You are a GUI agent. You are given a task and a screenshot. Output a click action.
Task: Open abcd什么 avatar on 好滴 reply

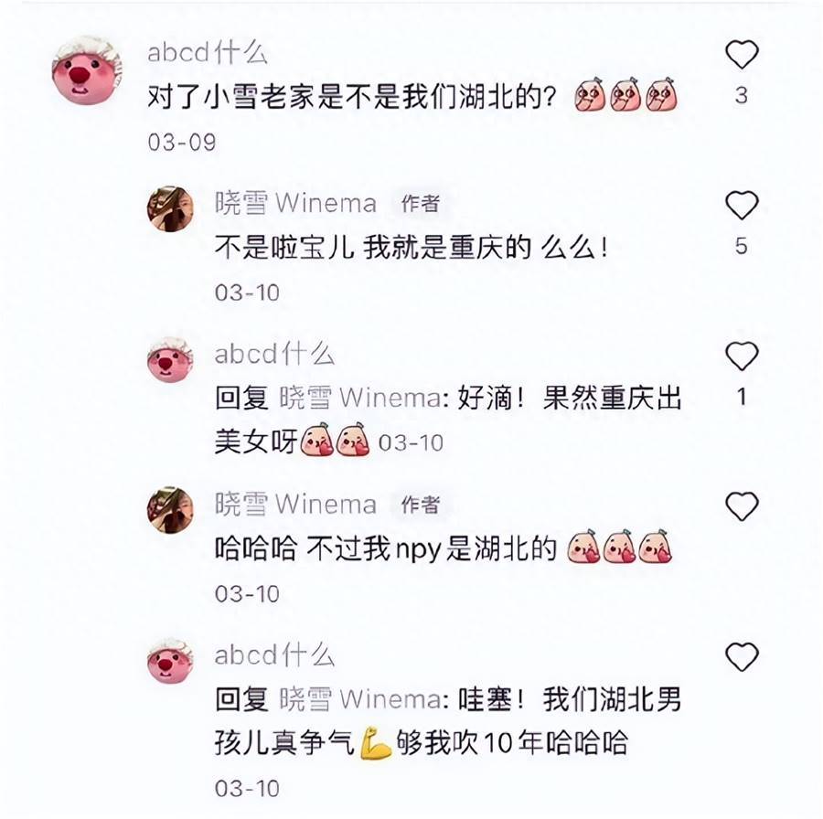[x=170, y=359]
